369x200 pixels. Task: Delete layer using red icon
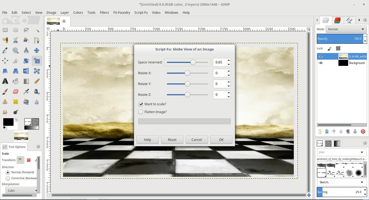363,131
